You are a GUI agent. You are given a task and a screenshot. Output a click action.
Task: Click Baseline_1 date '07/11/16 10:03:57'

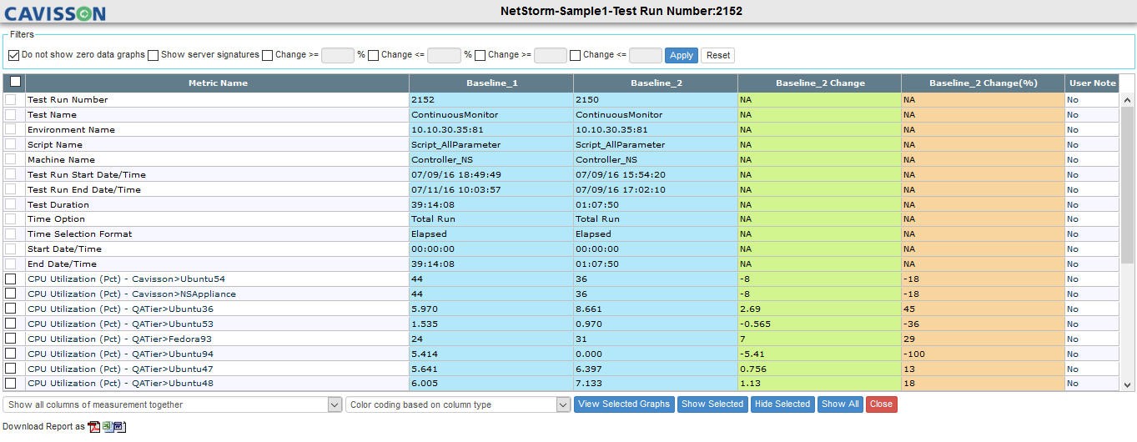(456, 189)
